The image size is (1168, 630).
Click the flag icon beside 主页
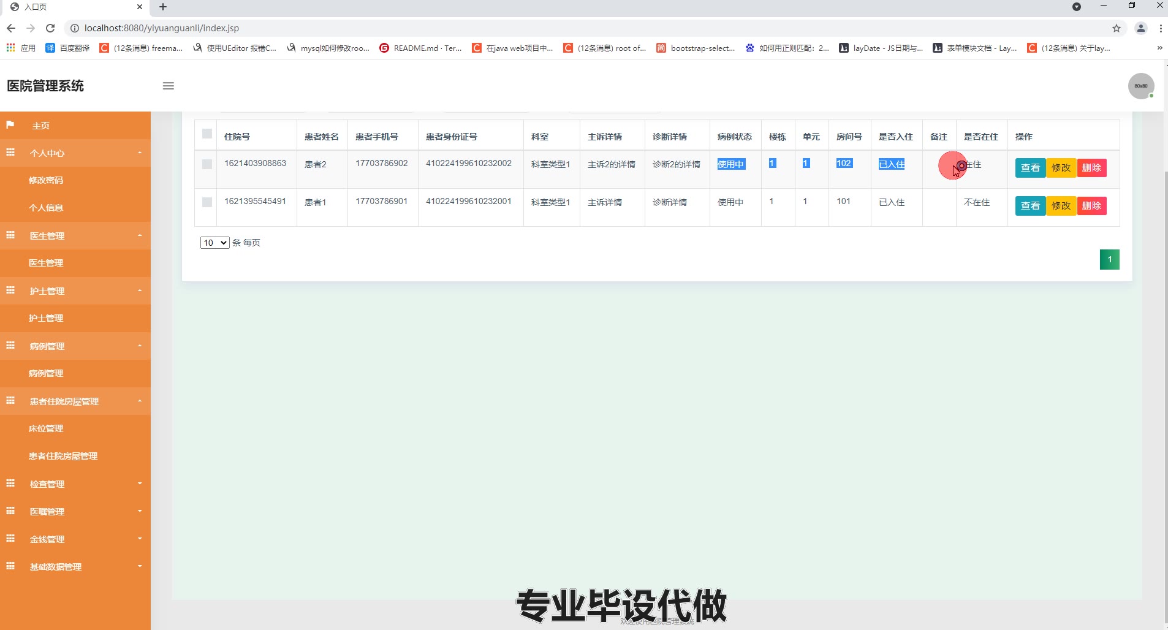coord(10,125)
